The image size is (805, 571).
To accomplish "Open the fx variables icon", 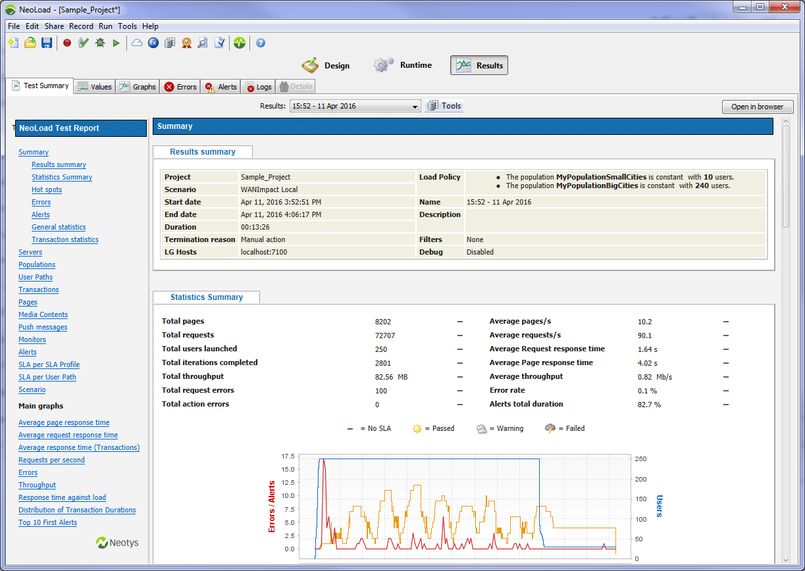I will [153, 43].
